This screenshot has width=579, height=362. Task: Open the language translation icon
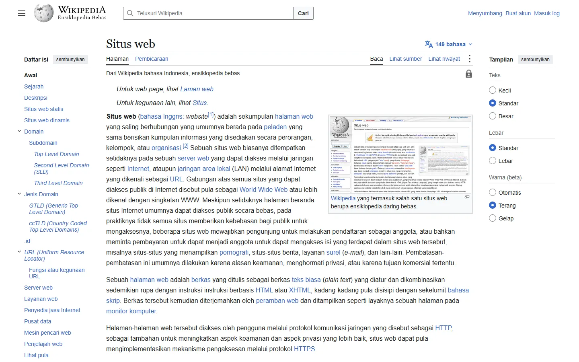pos(429,44)
